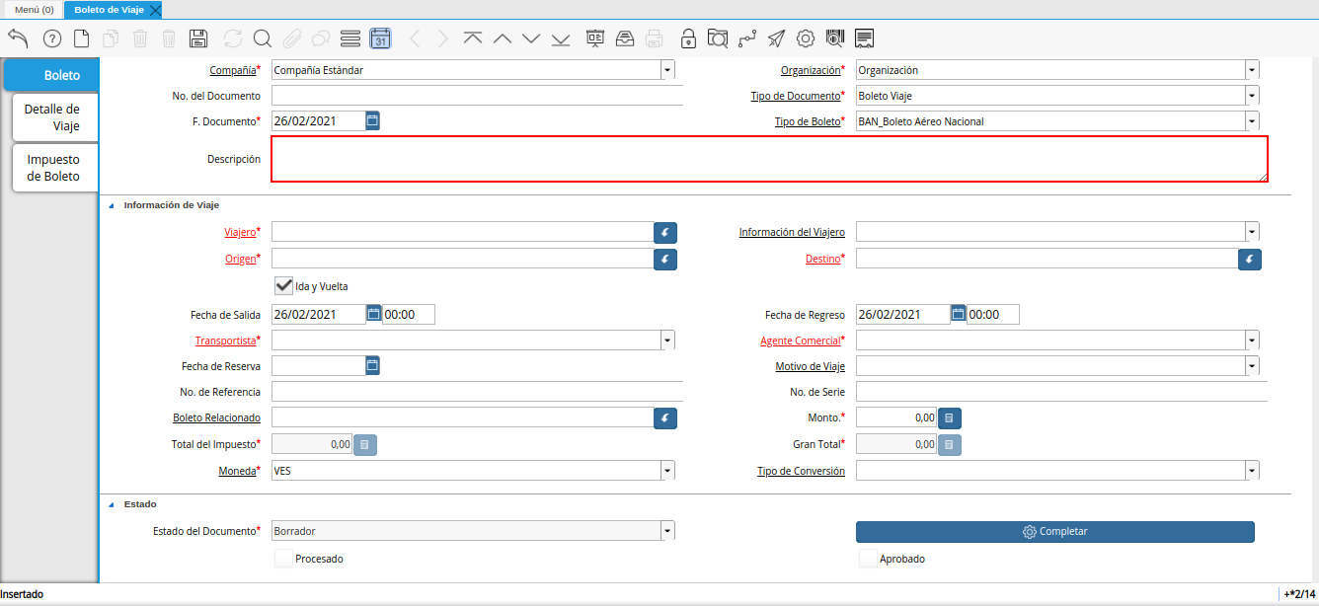Image resolution: width=1319 pixels, height=606 pixels.
Task: Click the workflow send paper-plane icon
Action: [x=777, y=38]
